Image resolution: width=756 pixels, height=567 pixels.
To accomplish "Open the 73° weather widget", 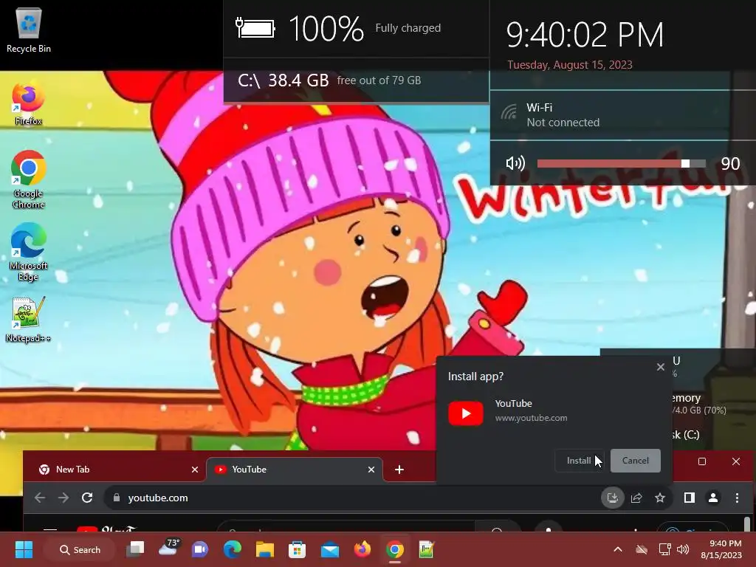I will (x=168, y=548).
